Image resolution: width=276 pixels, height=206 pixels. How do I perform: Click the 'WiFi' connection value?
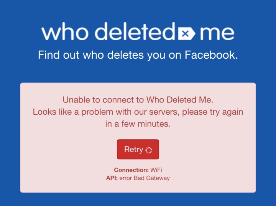click(x=156, y=170)
